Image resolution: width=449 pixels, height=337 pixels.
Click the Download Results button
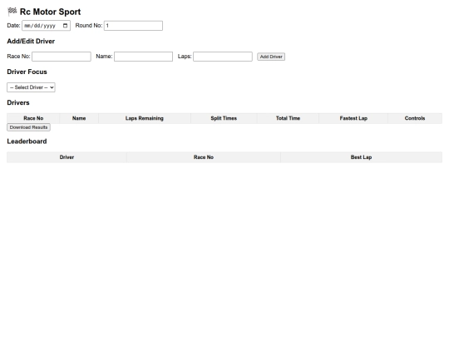click(x=28, y=127)
